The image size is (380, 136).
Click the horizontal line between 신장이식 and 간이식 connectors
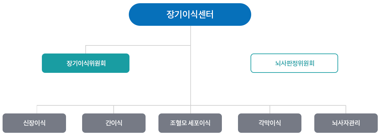pos(75,105)
